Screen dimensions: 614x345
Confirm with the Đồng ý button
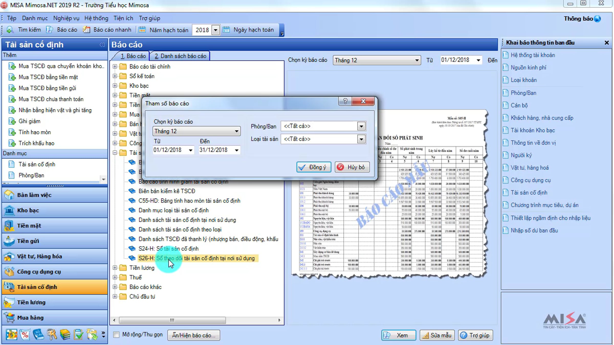(314, 167)
